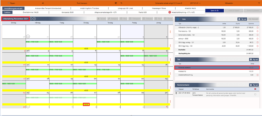Go to next payout month arrow

click(34, 19)
